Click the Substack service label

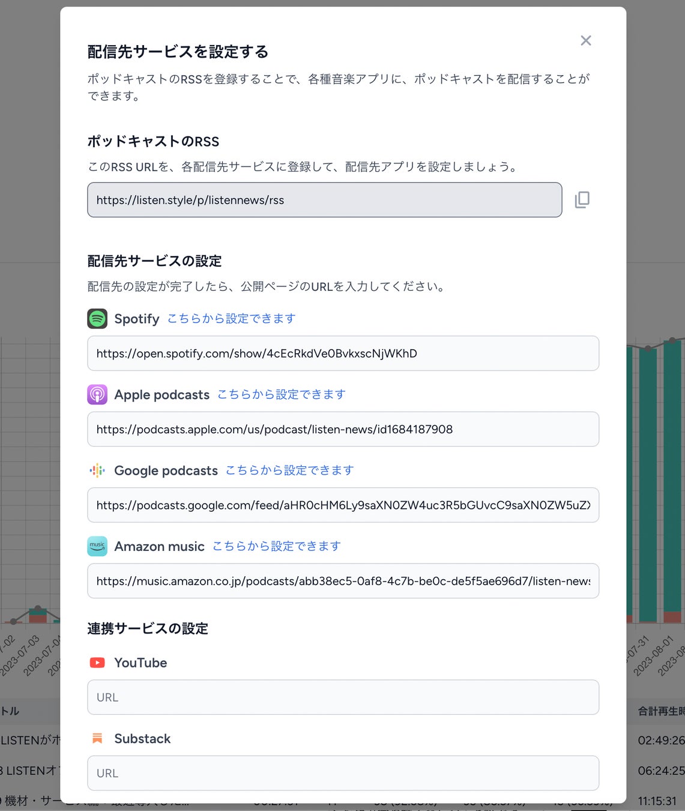[x=143, y=738]
